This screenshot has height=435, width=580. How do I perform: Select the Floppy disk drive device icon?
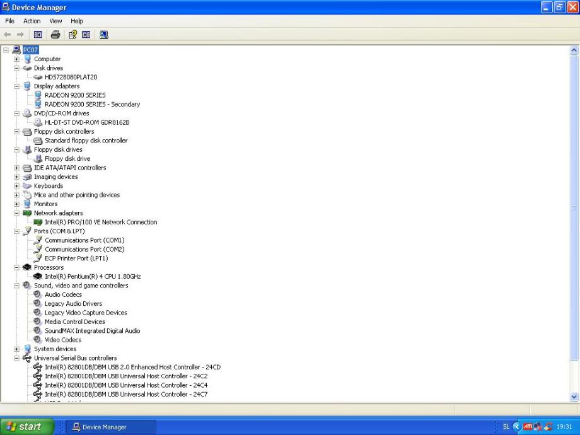click(38, 159)
